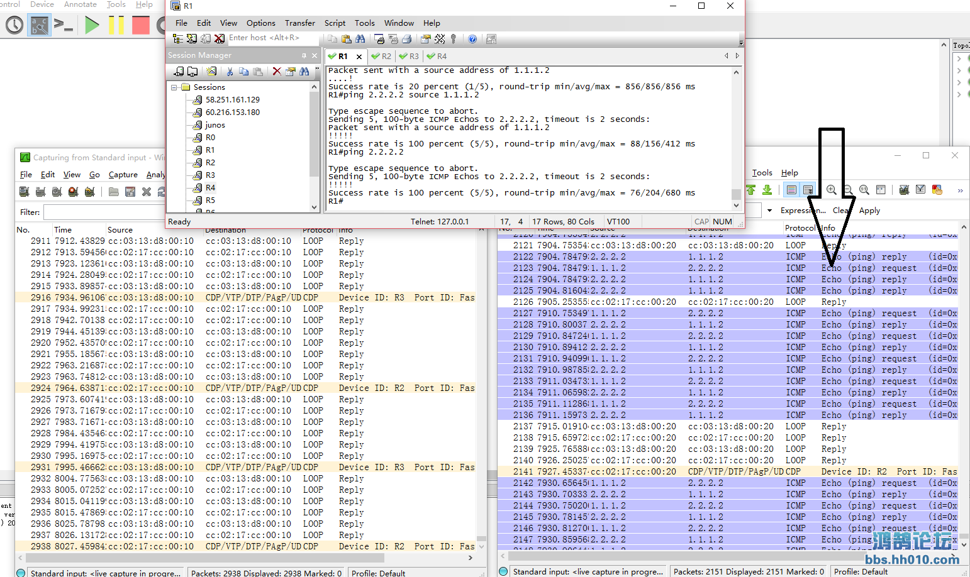Click SecureCRT Disconnect icon in toolbar
970x577 pixels.
pos(220,39)
